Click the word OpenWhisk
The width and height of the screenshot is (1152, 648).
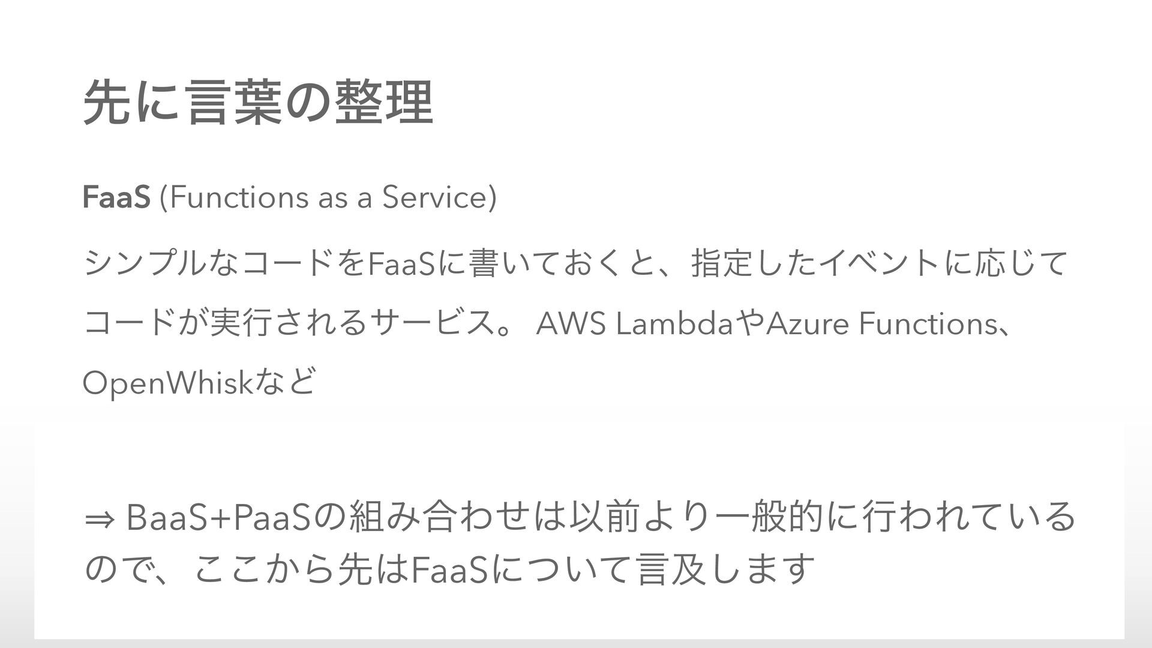166,383
